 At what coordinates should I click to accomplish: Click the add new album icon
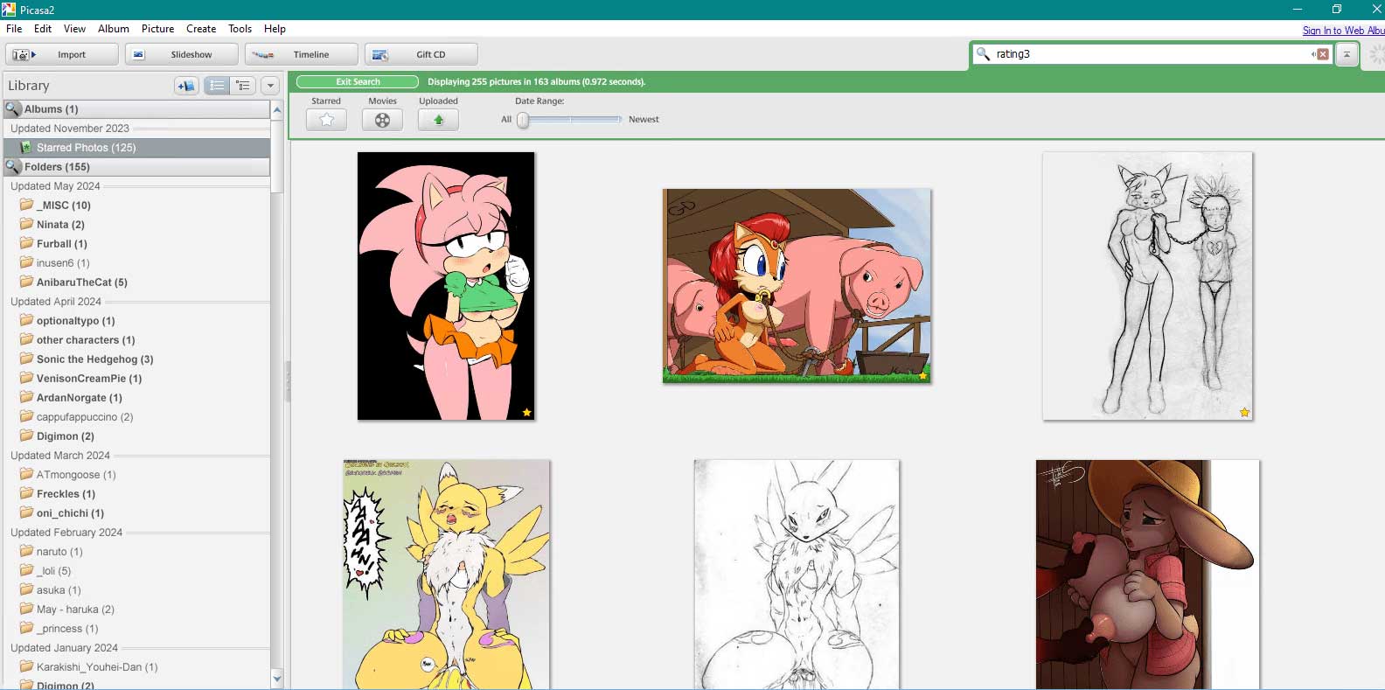click(185, 86)
